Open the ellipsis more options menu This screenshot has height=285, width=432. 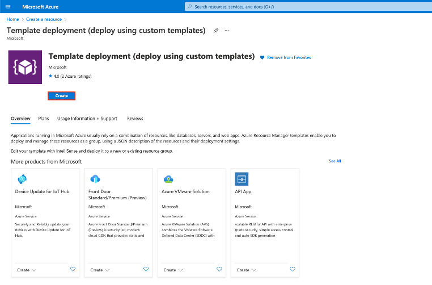pos(227,30)
